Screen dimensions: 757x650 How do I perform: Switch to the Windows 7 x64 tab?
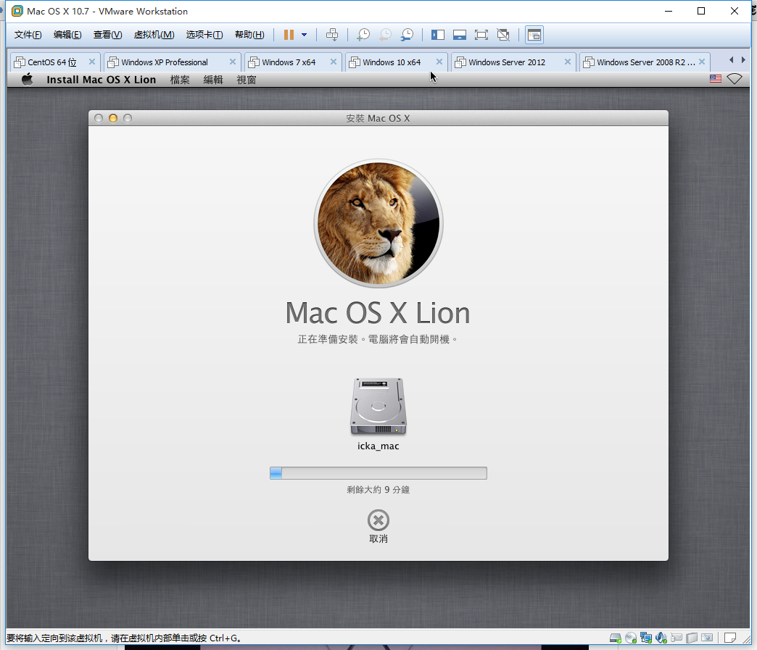[x=289, y=62]
